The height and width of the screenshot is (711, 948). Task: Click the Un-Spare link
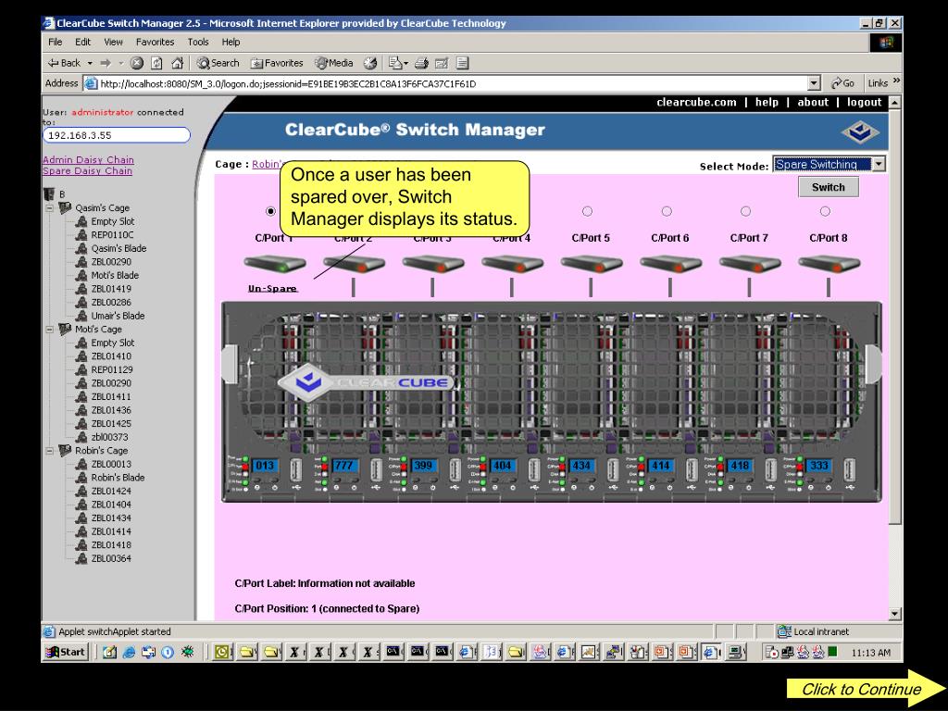[x=273, y=289]
